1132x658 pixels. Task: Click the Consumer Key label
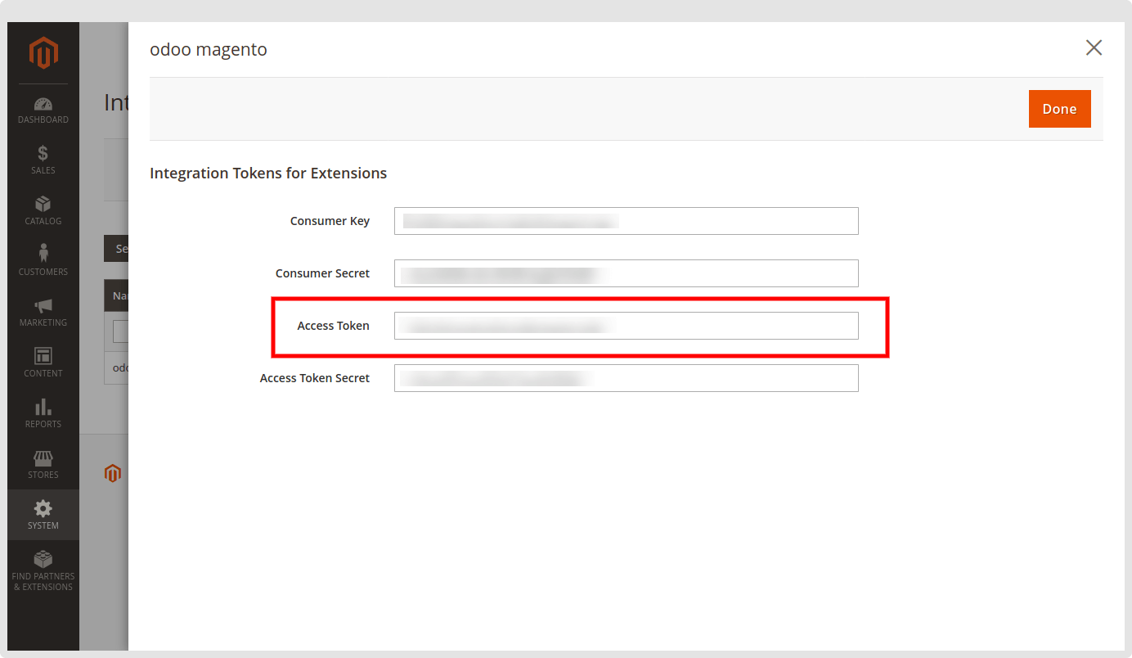point(330,221)
